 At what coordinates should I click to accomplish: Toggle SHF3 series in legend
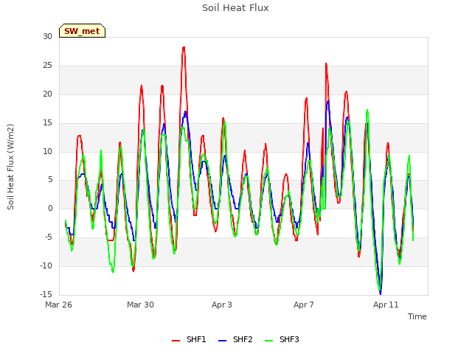coord(282,339)
